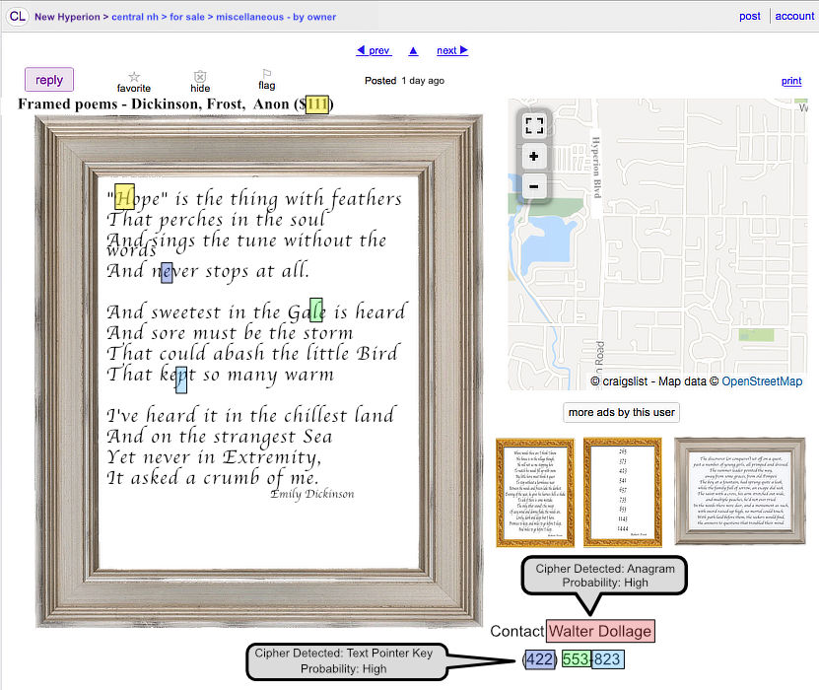Image resolution: width=819 pixels, height=690 pixels.
Task: Select the number list thumbnail
Action: 622,492
